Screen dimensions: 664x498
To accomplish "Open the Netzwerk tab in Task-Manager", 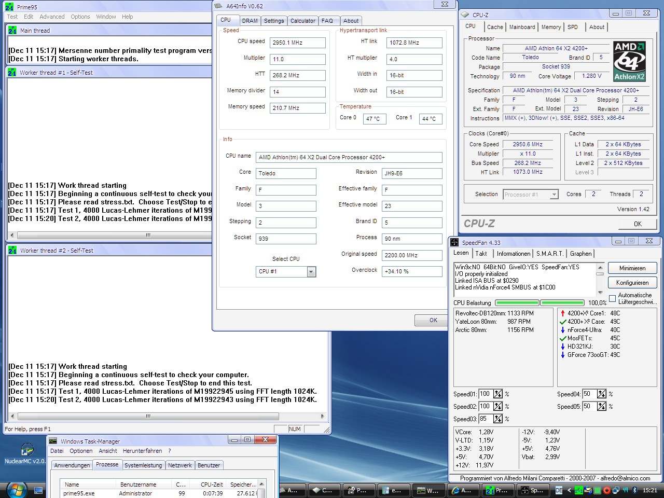I will tap(180, 465).
